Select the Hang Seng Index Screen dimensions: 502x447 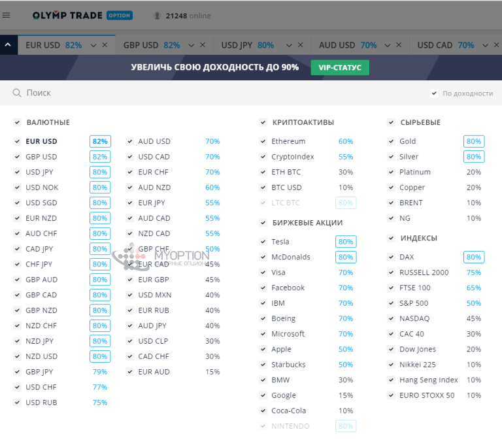[x=429, y=380]
